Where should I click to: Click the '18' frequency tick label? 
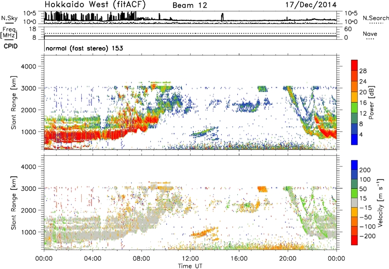[32, 29]
